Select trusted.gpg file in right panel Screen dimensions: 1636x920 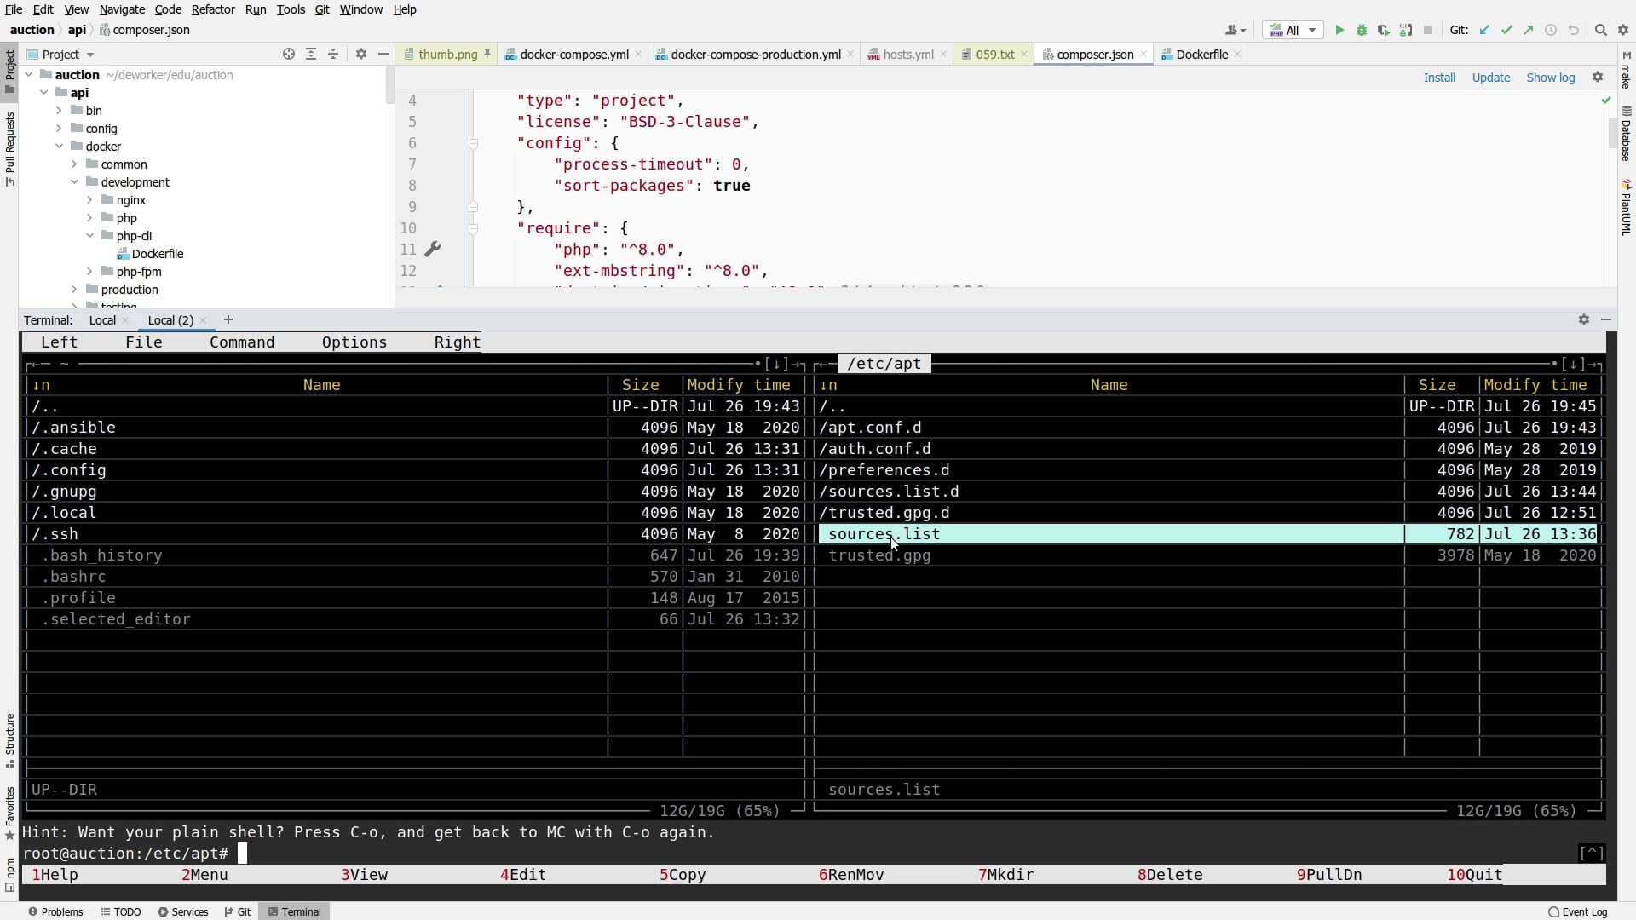(x=879, y=555)
